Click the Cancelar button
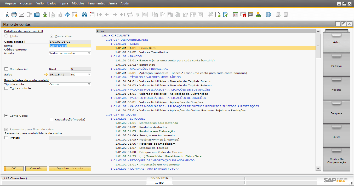This screenshot has height=186, width=354. point(36,169)
